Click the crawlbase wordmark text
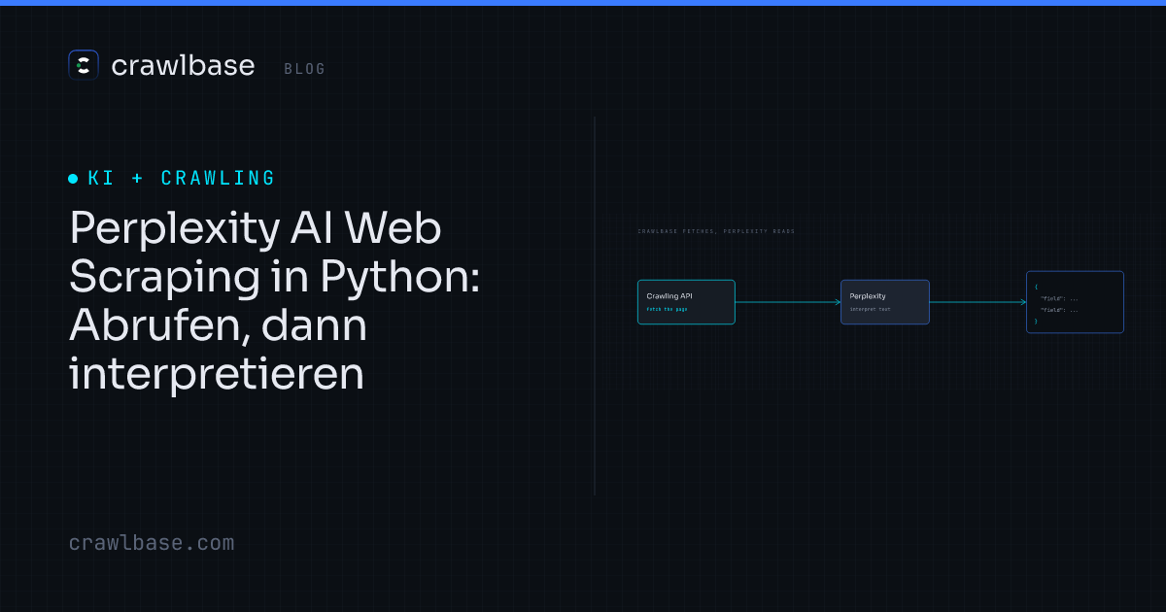This screenshot has height=612, width=1166. coord(183,66)
